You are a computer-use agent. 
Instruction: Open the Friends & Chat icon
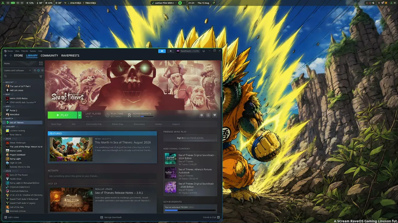click(x=219, y=217)
